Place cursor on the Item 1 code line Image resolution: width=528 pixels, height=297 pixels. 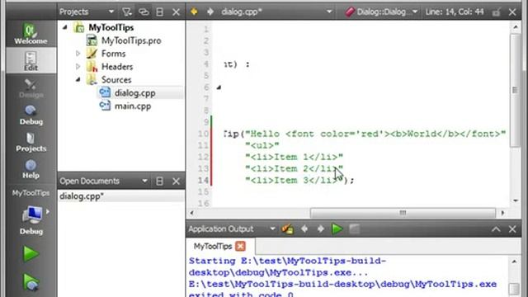pyautogui.click(x=294, y=157)
